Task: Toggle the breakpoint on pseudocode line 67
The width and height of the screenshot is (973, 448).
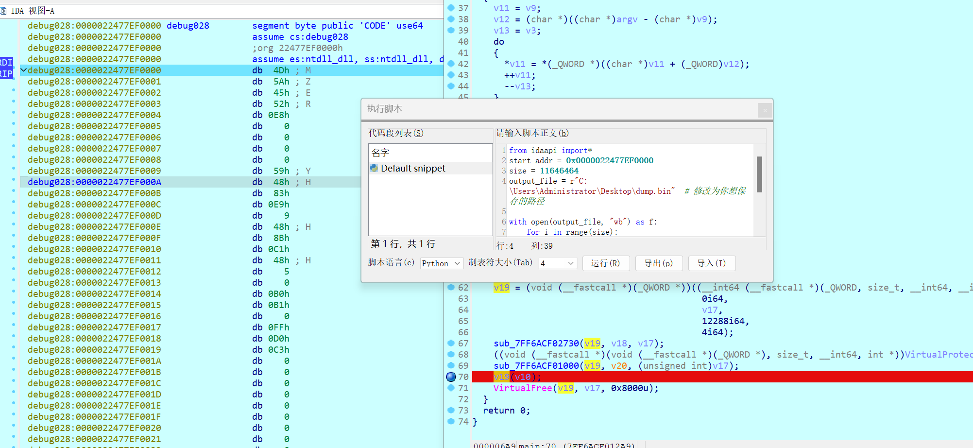Action: 451,343
